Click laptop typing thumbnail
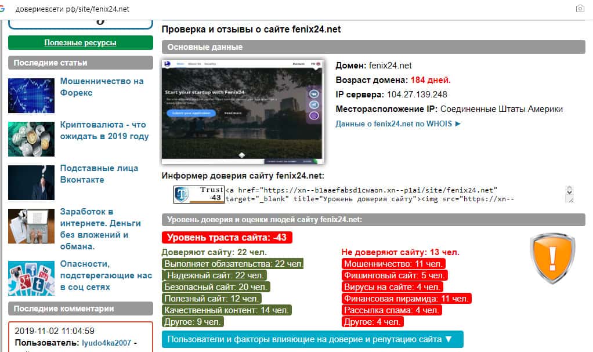This screenshot has width=593, height=352. click(31, 226)
